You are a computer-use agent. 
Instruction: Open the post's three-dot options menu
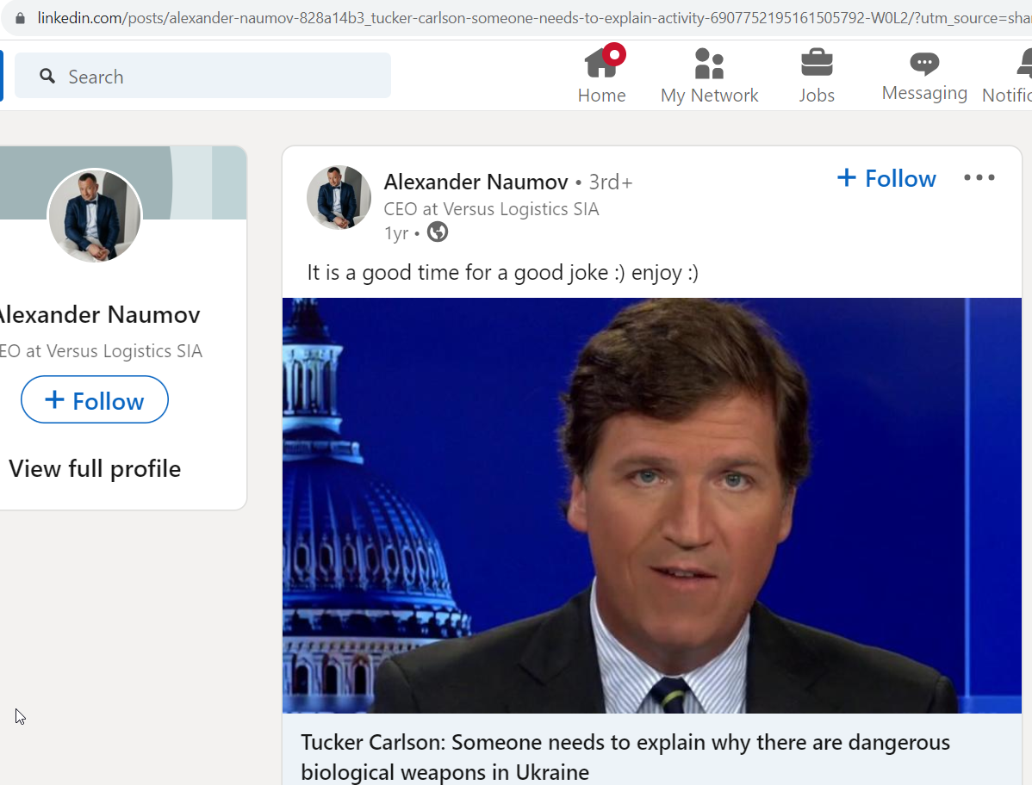coord(979,177)
